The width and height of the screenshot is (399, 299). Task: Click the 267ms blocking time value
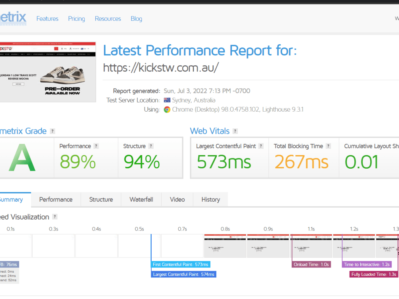(x=302, y=162)
